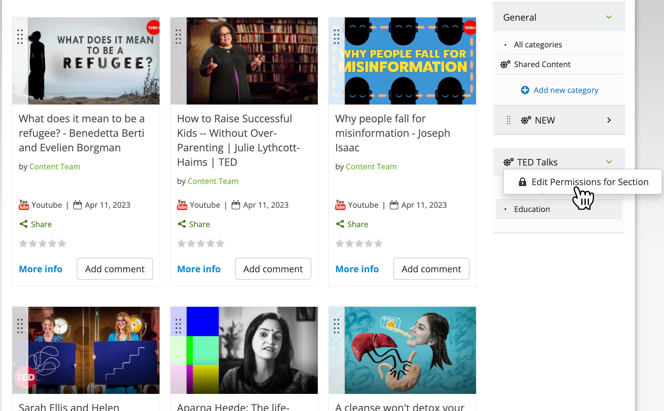Open More info for Raise Successful Kids
This screenshot has height=411, width=664.
(199, 269)
